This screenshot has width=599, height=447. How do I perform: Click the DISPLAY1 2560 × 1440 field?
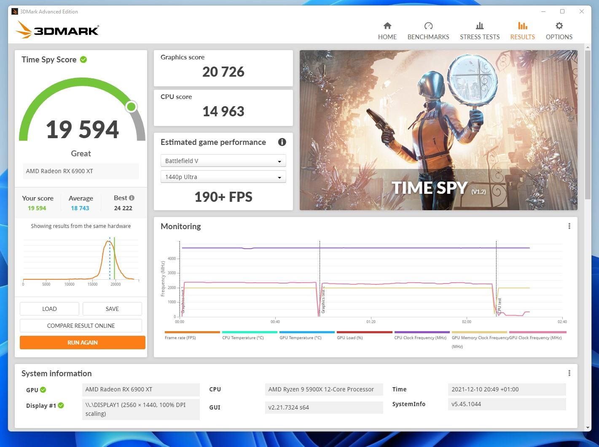coord(141,409)
